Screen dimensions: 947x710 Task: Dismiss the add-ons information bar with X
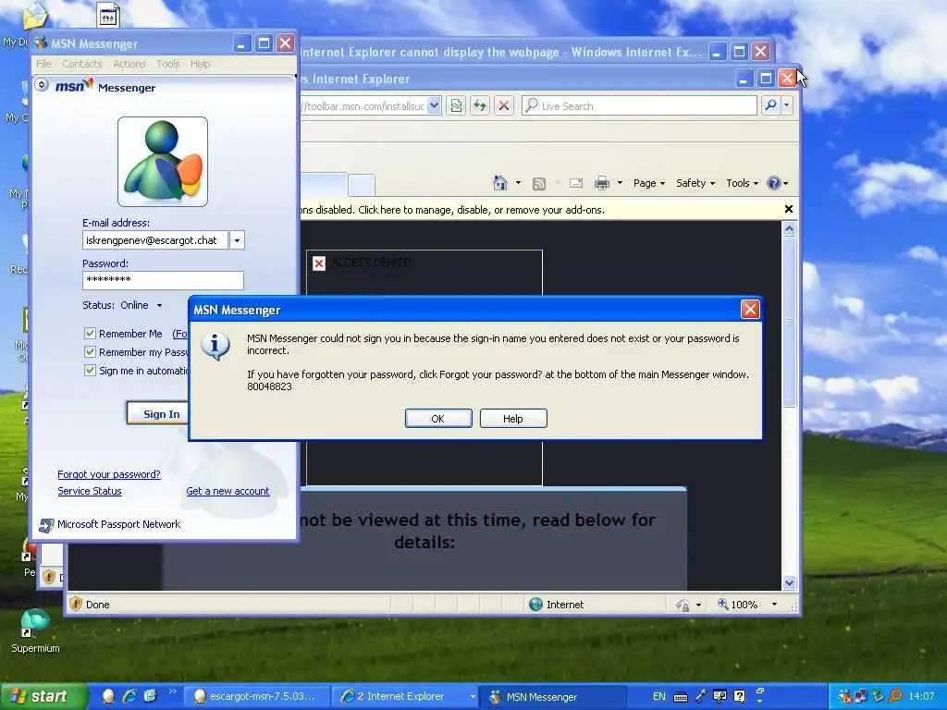788,209
